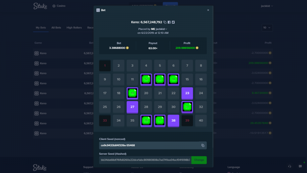
Task: Share the bet on Twitter icon
Action: click(173, 22)
